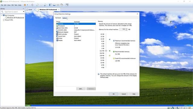Click the Windows XP start button

(x=28, y=106)
